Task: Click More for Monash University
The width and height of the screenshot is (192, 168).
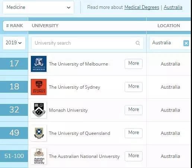Action: pos(134,110)
